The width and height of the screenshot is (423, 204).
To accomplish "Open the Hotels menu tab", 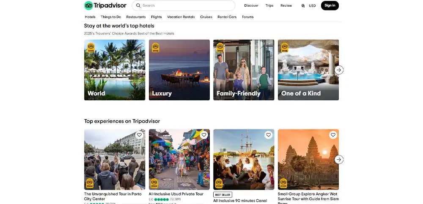I will point(90,17).
